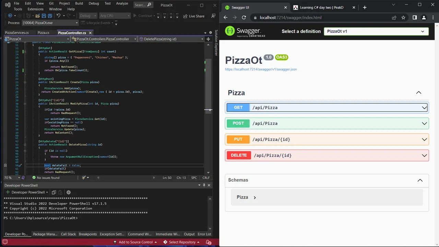Expand the POST /api/Pizza operation
The height and width of the screenshot is (247, 439).
tap(327, 123)
